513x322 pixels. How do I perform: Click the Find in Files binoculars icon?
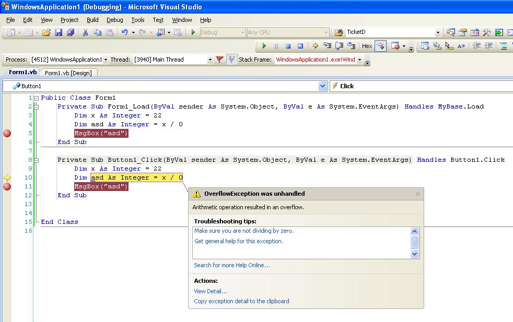[339, 32]
